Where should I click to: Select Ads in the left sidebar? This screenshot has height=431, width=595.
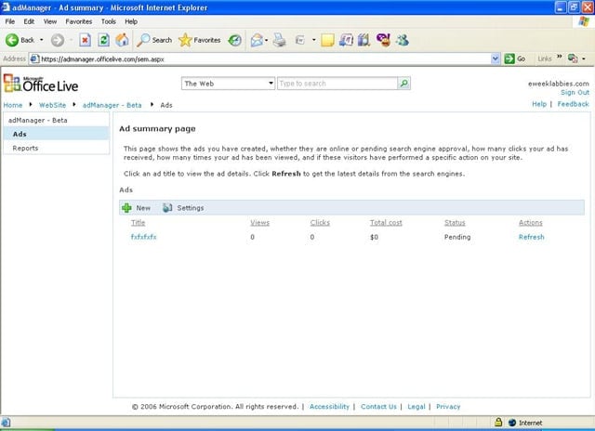tap(57, 134)
